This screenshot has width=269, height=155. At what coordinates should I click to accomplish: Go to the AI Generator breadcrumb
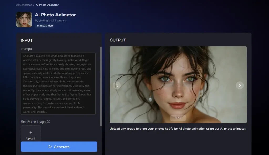(x=24, y=5)
